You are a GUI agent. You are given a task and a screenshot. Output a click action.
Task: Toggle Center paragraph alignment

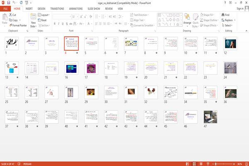pos(100,24)
